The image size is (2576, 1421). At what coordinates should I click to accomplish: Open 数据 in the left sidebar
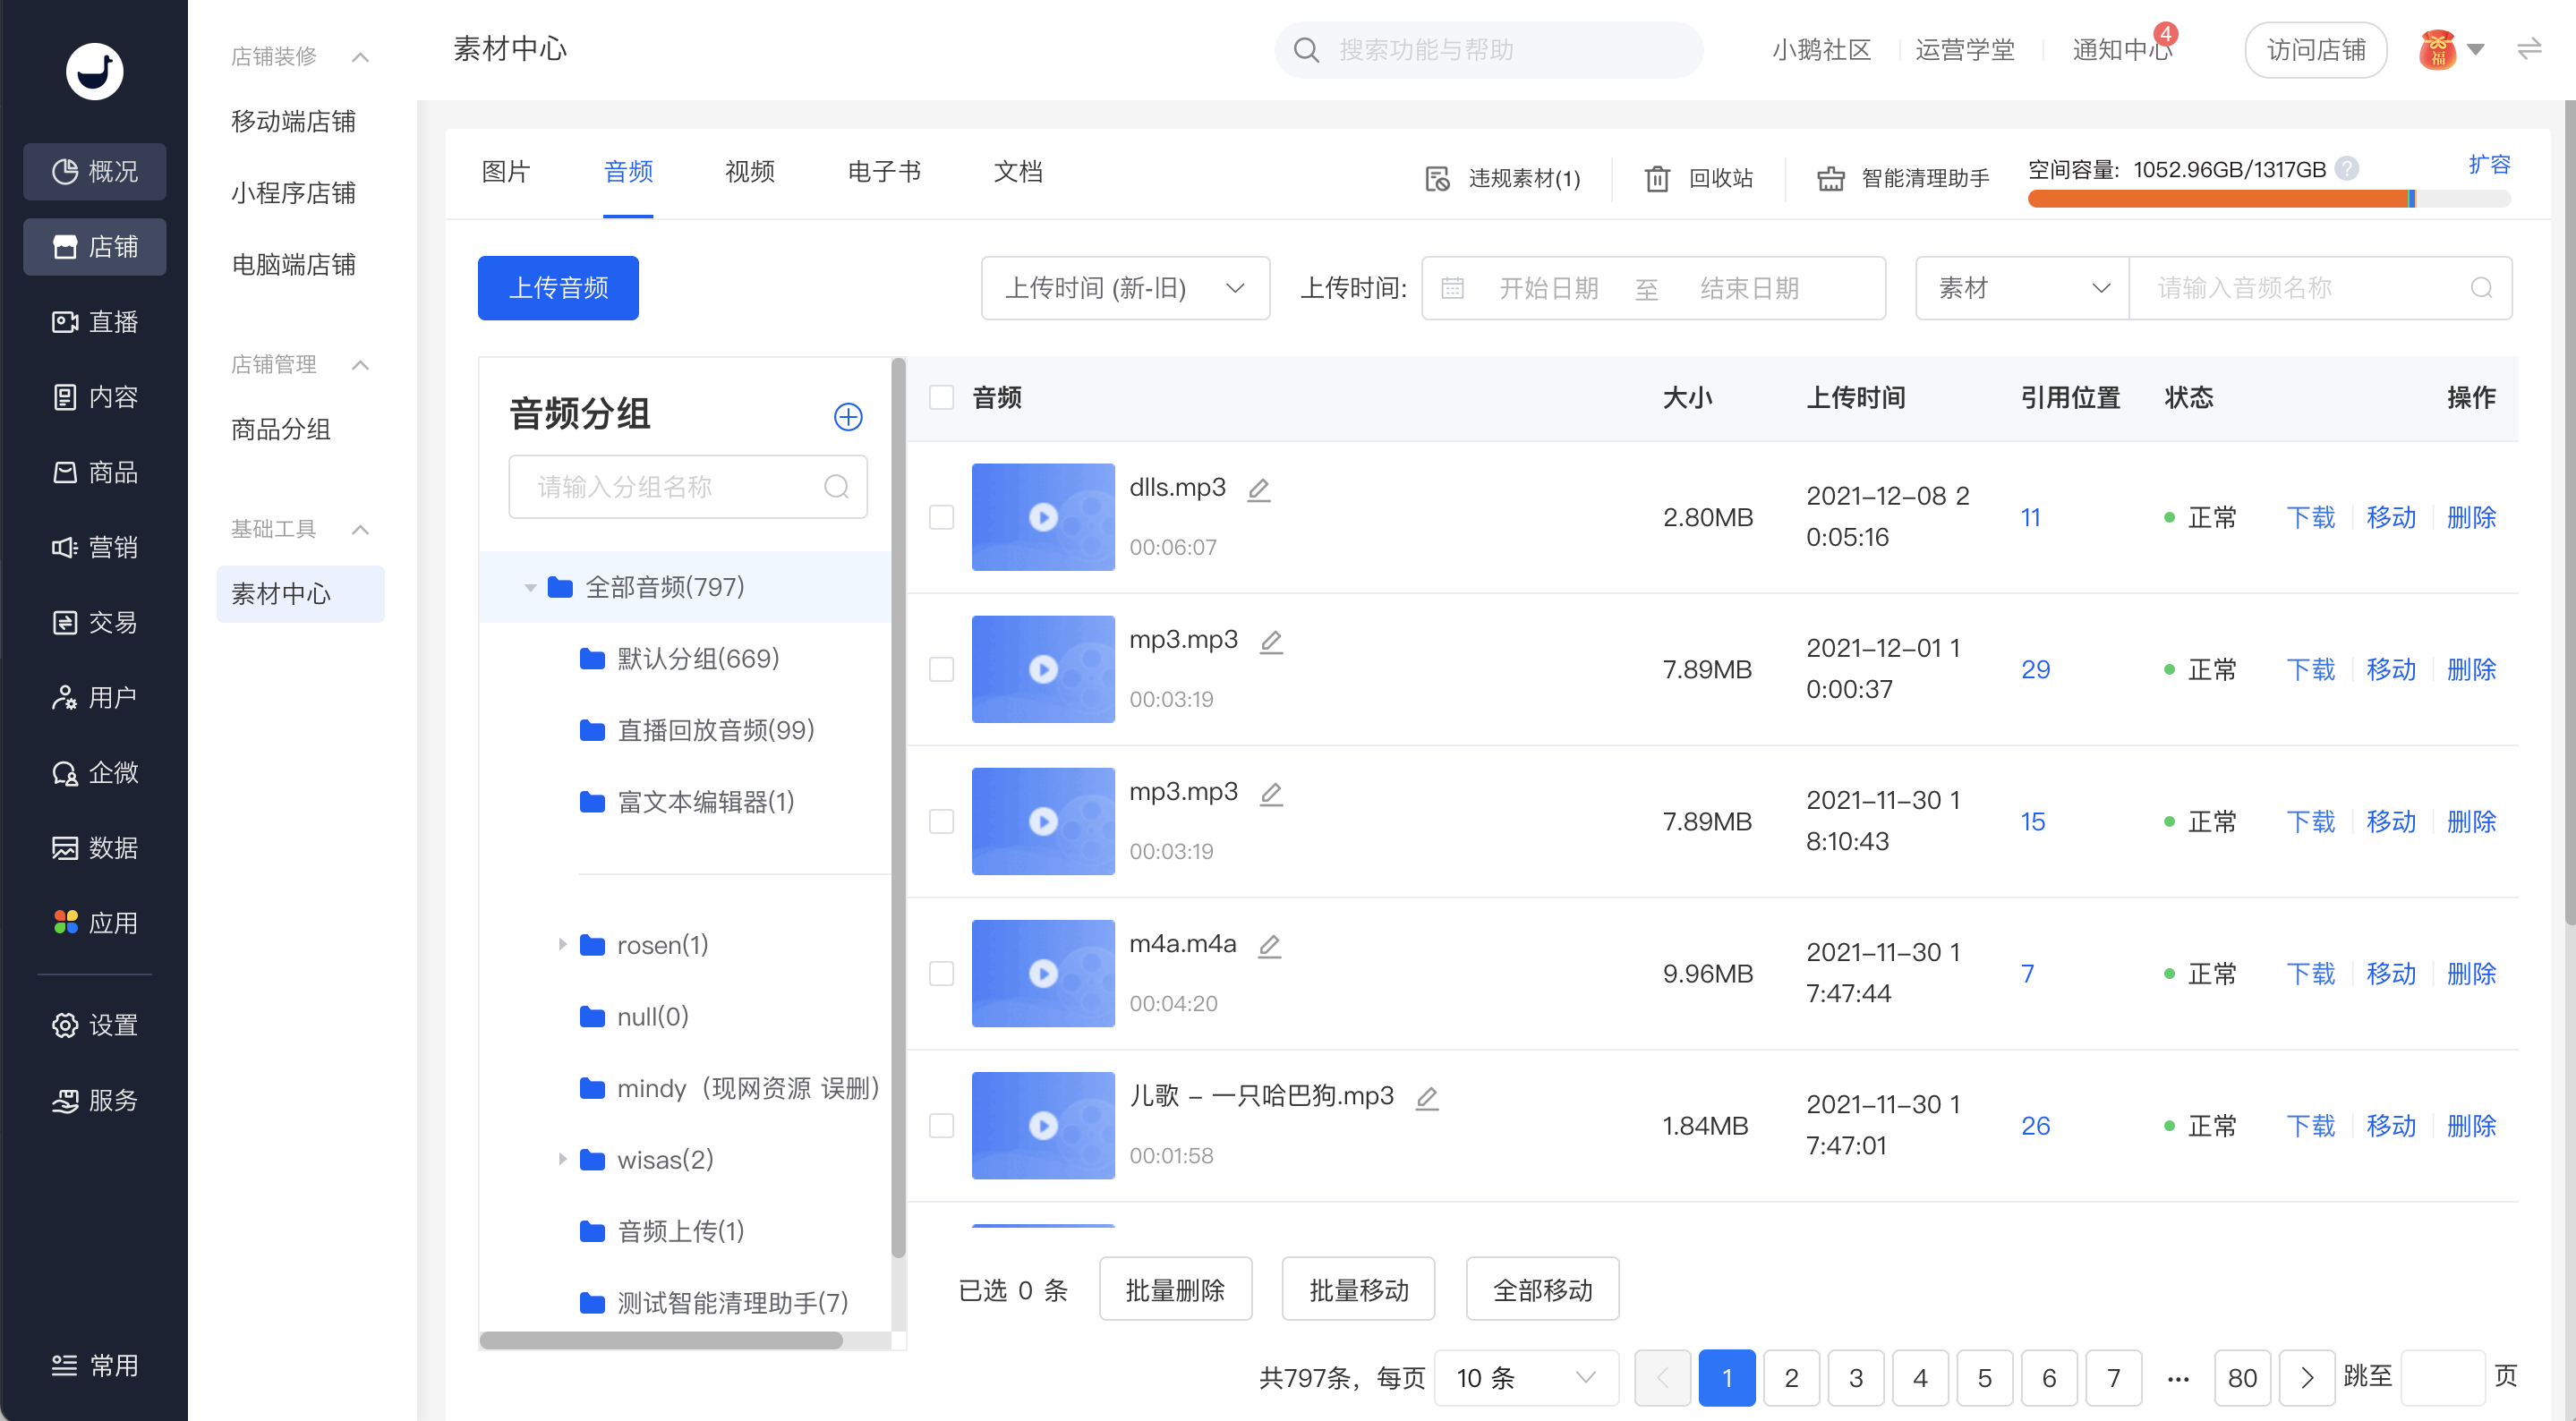(95, 847)
